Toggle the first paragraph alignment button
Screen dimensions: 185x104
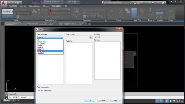(x=84, y=17)
